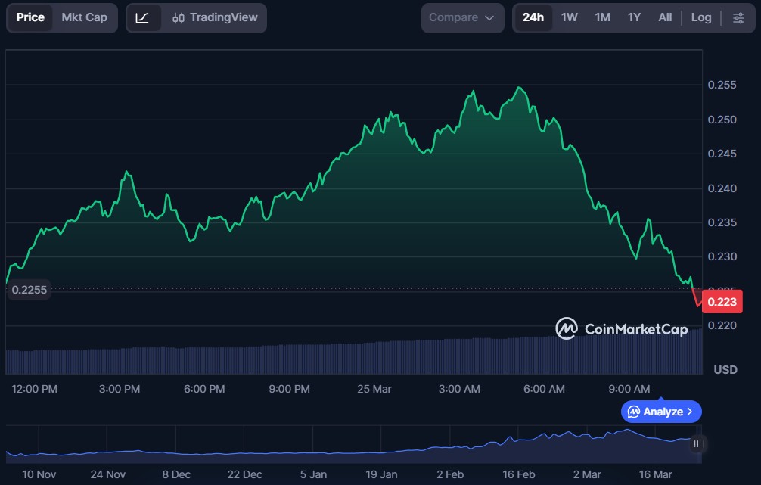761x485 pixels.
Task: Open the Compare dropdown
Action: (462, 17)
